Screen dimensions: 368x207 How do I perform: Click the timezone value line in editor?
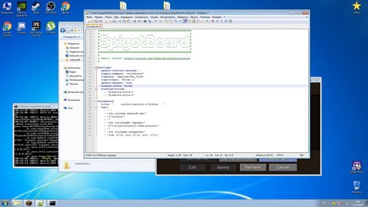[122, 76]
